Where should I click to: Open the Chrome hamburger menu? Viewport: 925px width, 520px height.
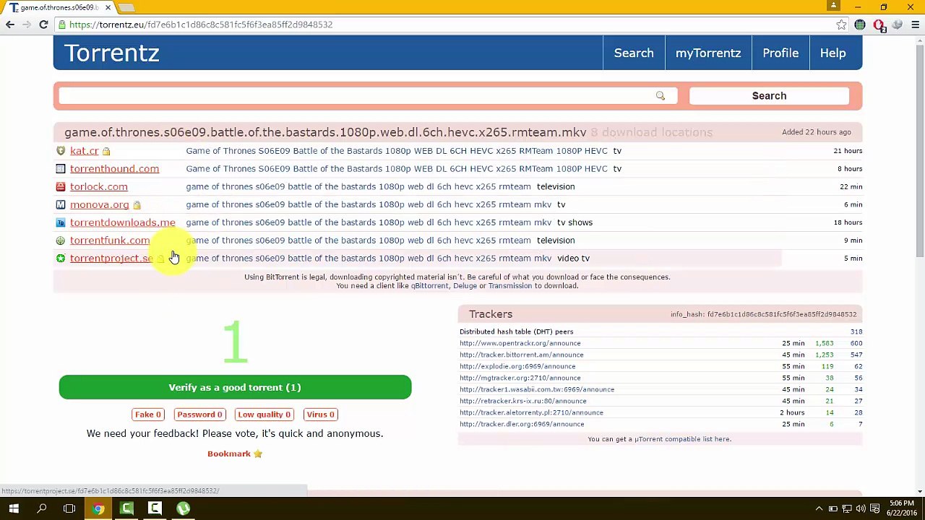pos(915,25)
